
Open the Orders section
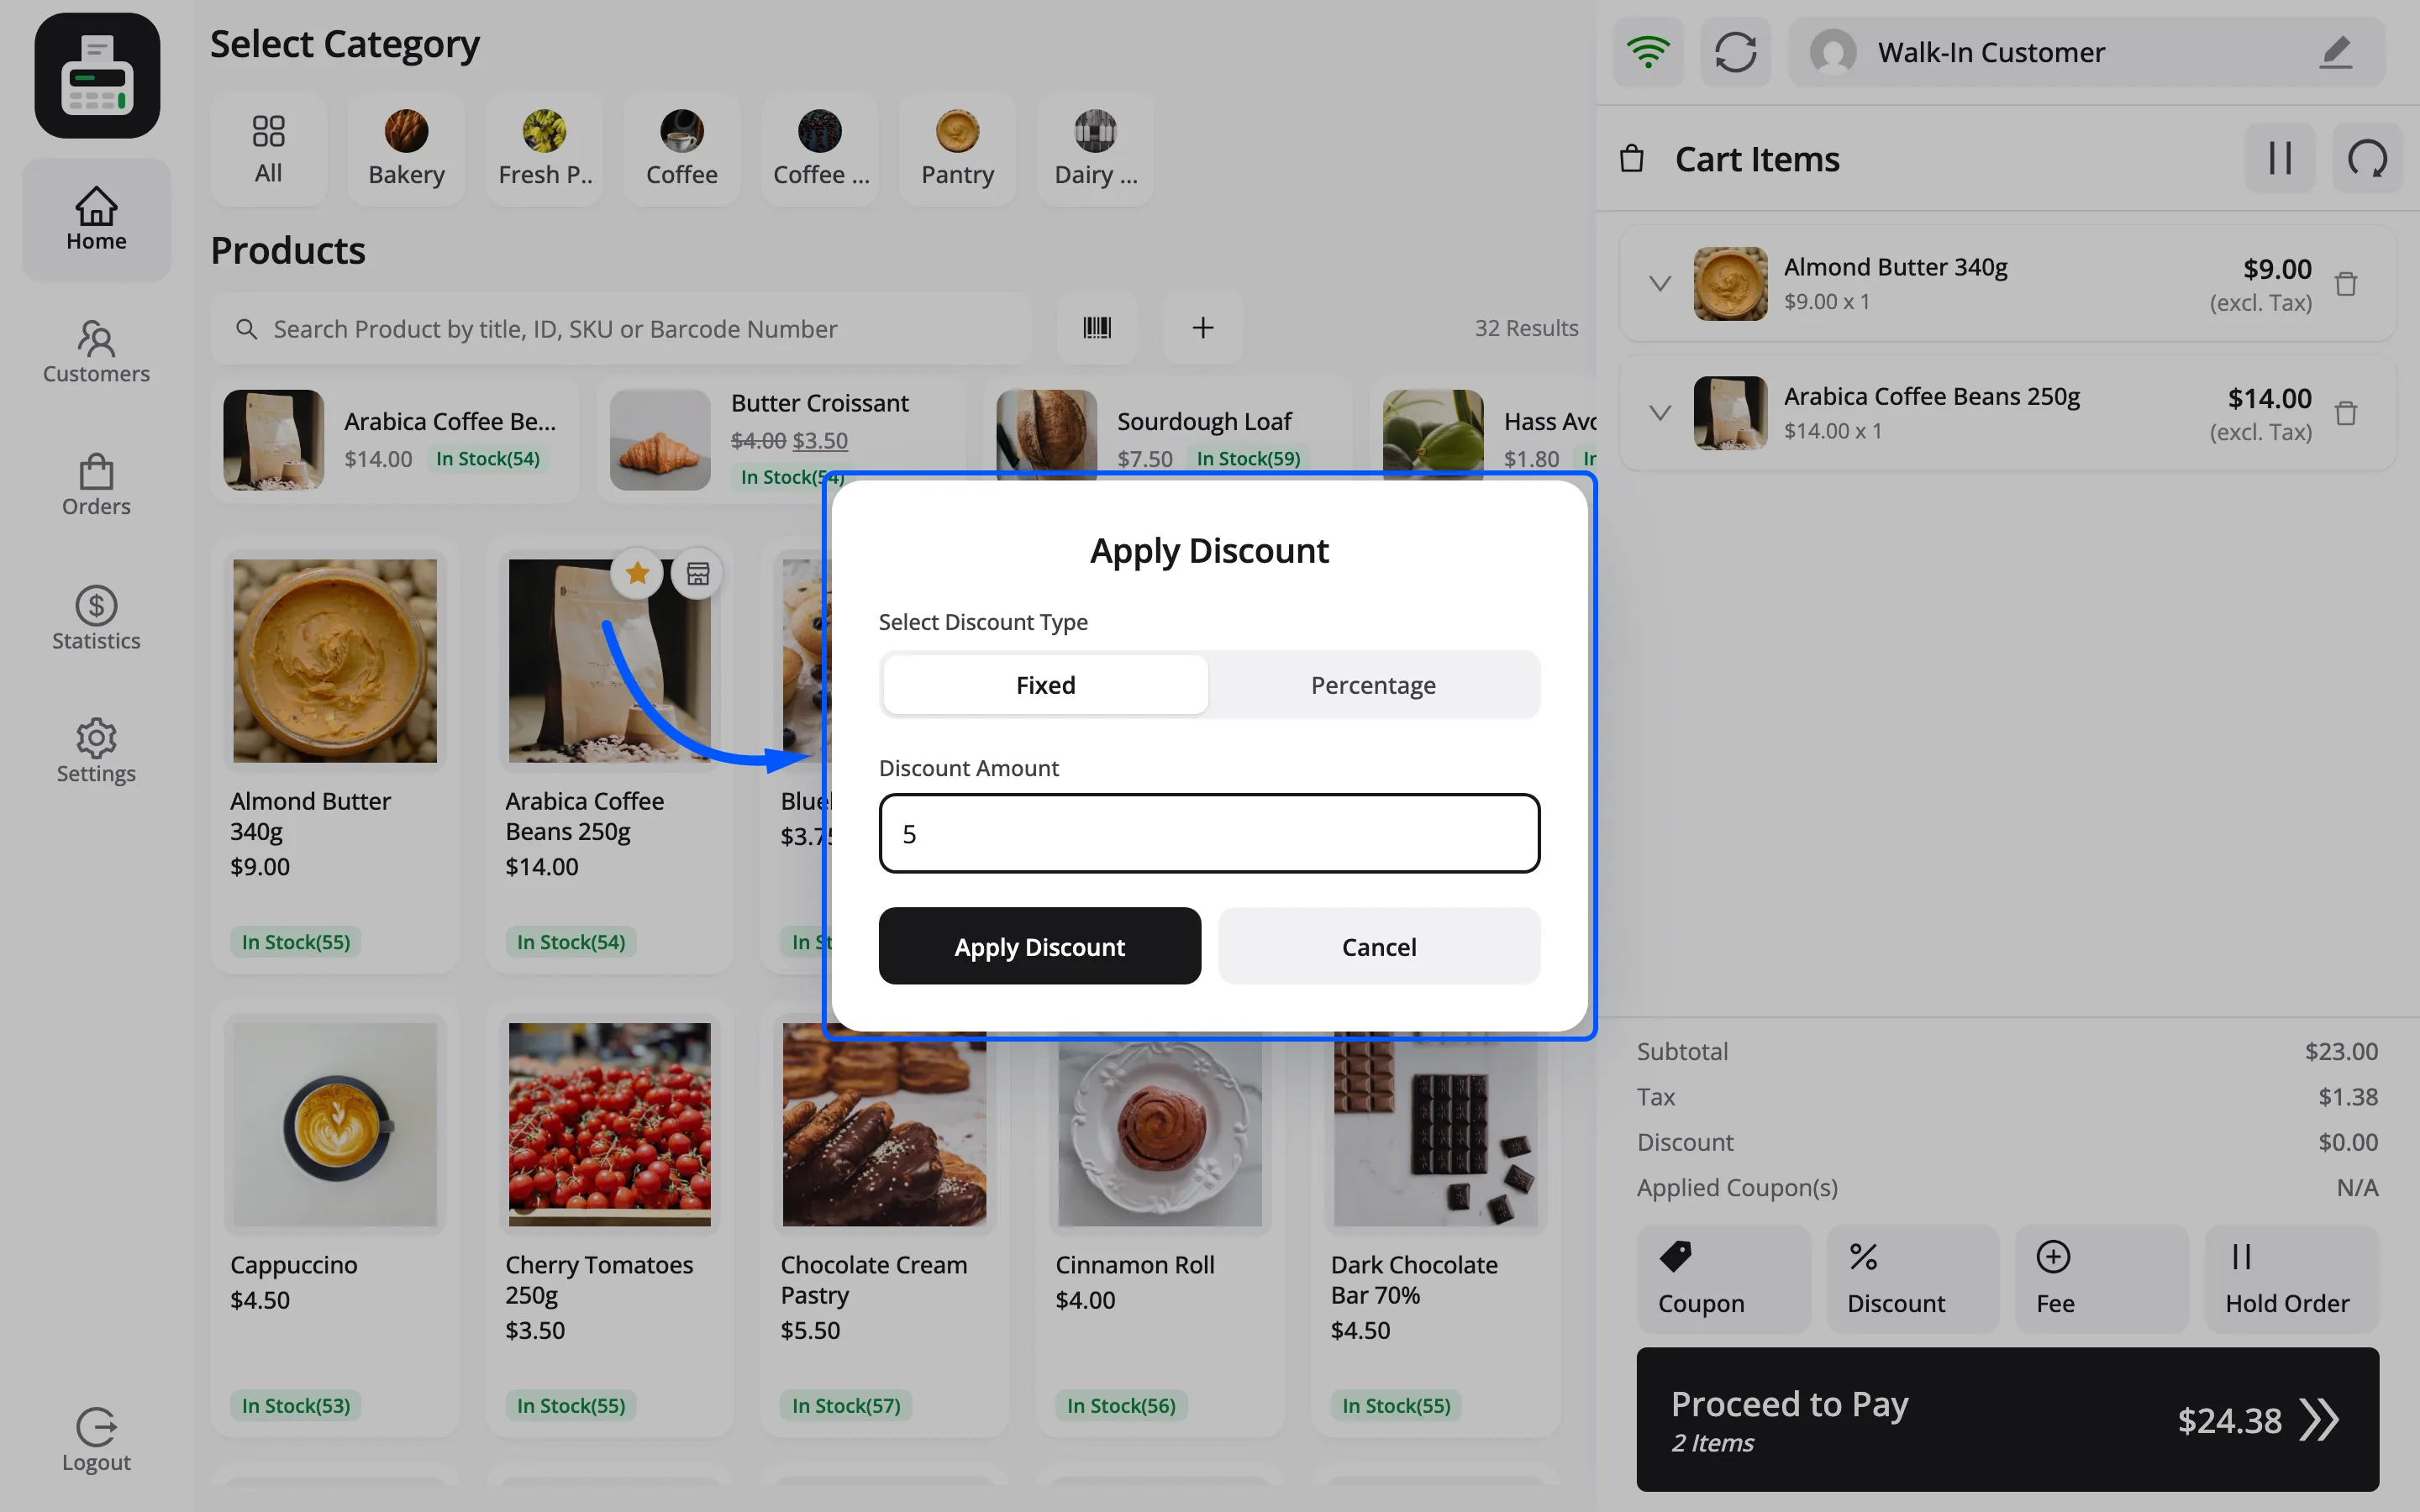click(x=96, y=485)
